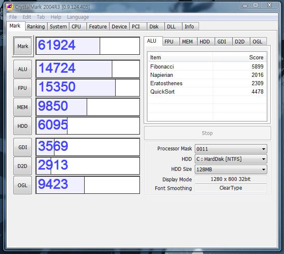The height and width of the screenshot is (254, 284).
Task: Switch to the Feature tab
Action: [98, 27]
